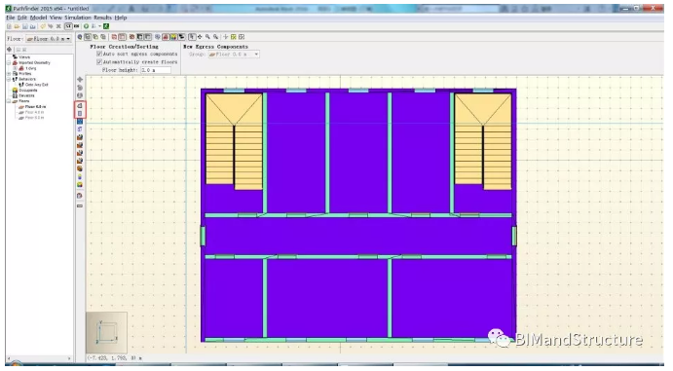Select the Add polygonal room tool
The width and height of the screenshot is (673, 371).
click(x=80, y=105)
